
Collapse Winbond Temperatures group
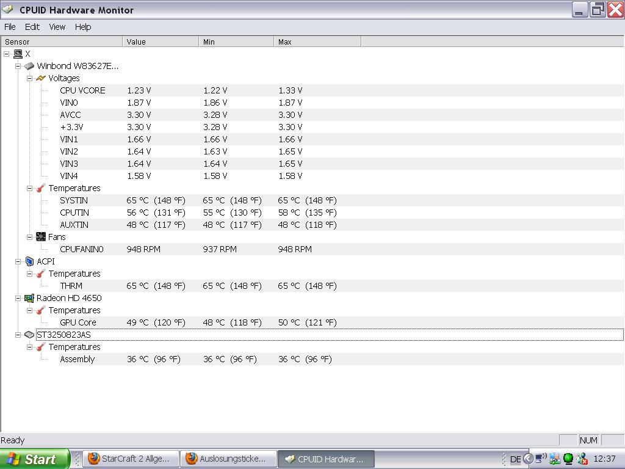[x=29, y=188]
